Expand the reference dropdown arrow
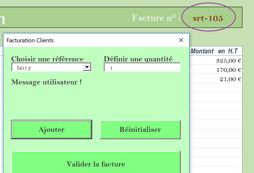The width and height of the screenshot is (254, 173). coord(87,67)
